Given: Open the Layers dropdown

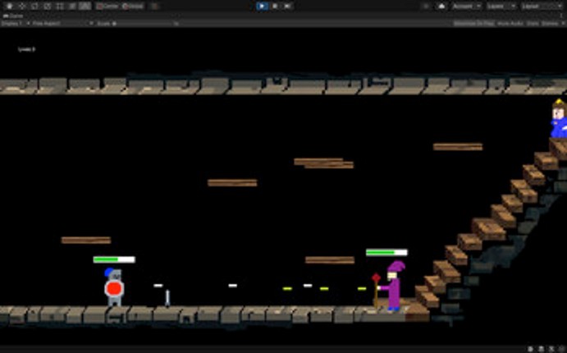Looking at the screenshot, I should coord(501,6).
